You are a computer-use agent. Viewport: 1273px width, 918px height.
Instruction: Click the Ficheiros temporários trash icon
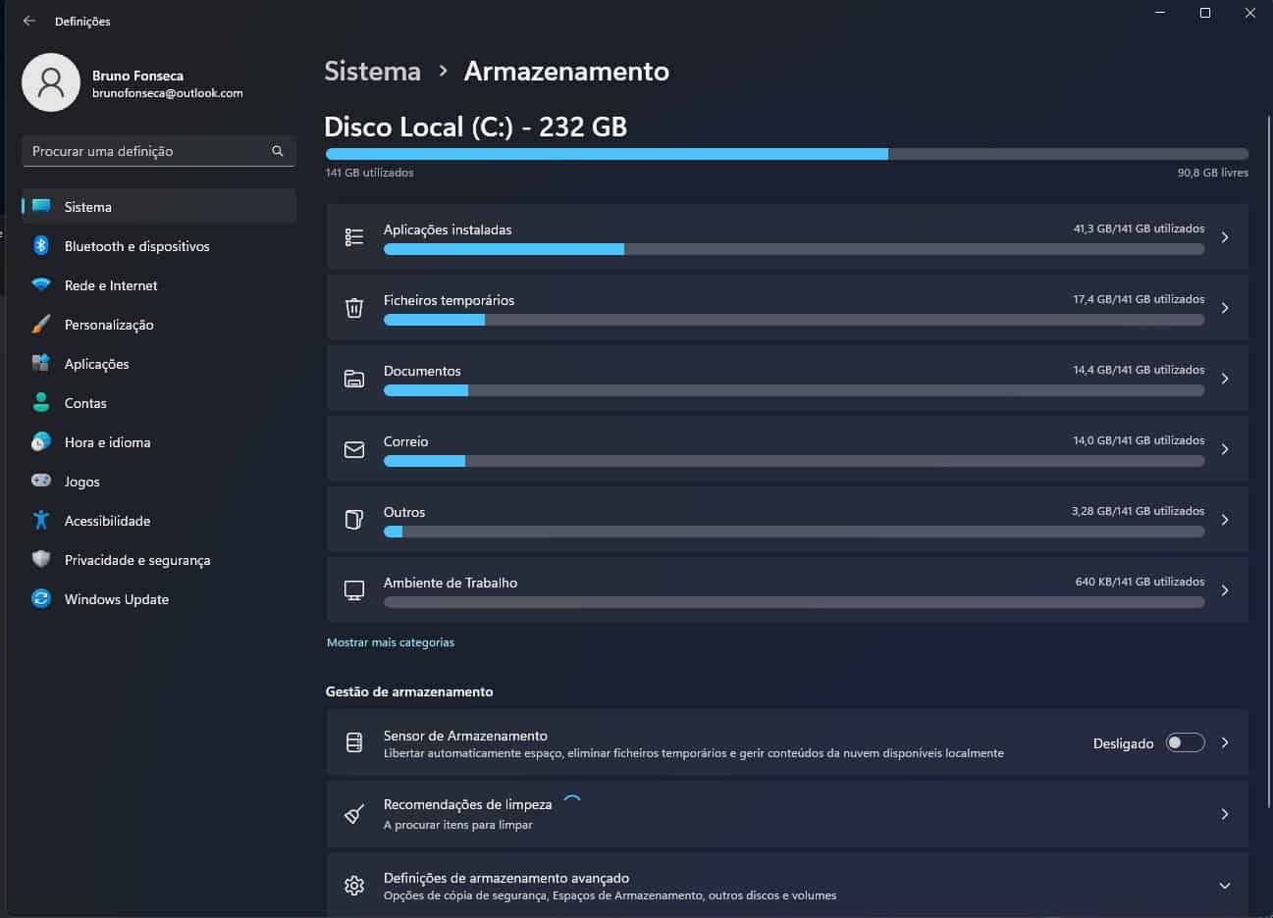(x=354, y=308)
